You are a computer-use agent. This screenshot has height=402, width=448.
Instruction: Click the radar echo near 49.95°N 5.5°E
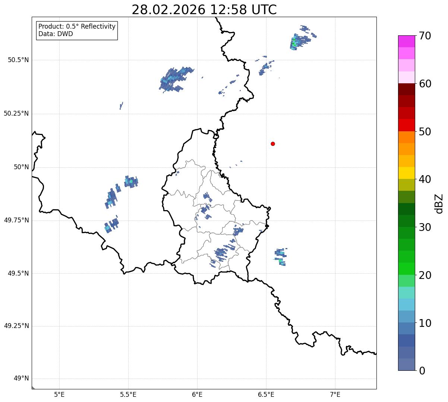(x=131, y=182)
